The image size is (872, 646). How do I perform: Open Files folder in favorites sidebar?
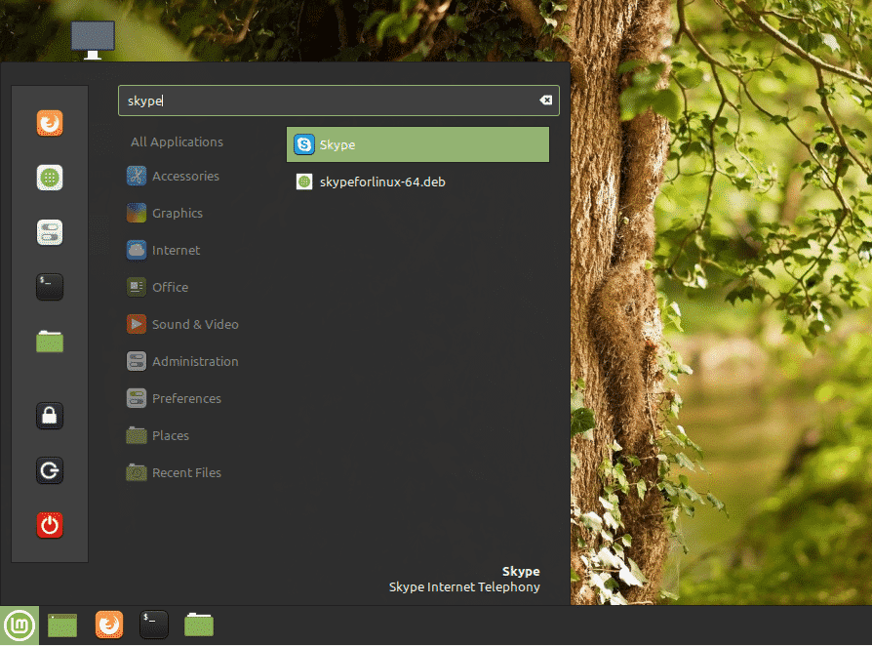click(x=50, y=342)
